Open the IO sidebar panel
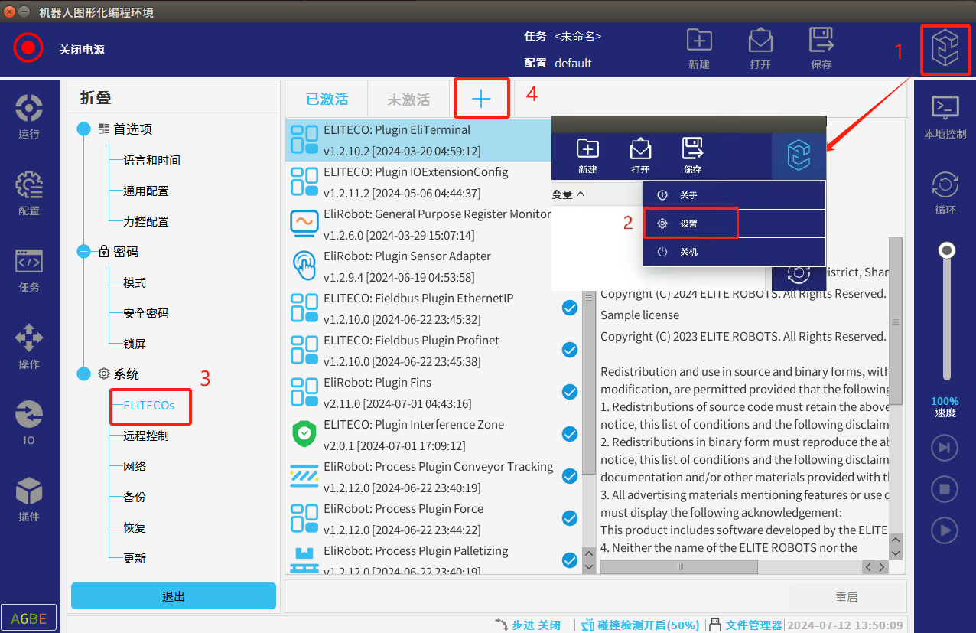Image resolution: width=976 pixels, height=633 pixels. coord(29,422)
